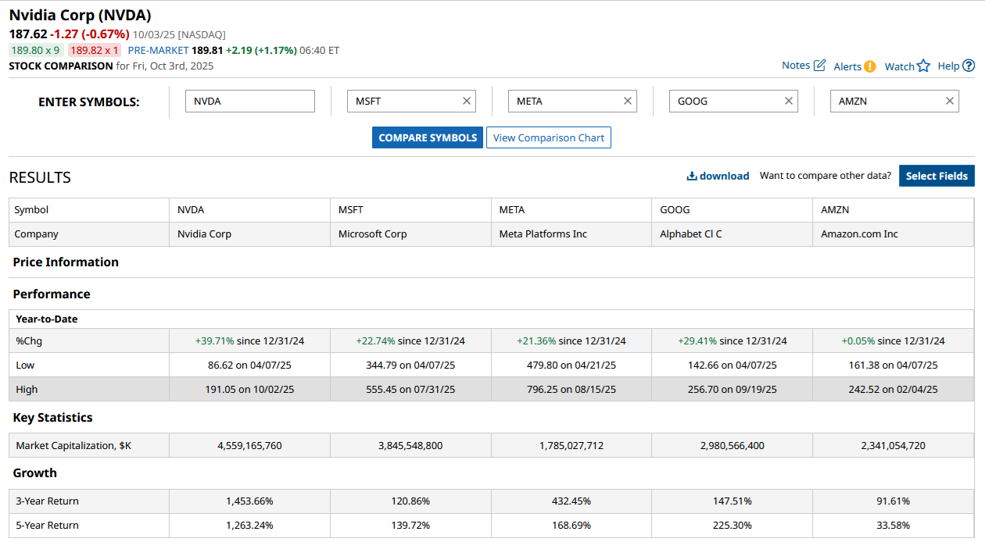
Task: Remove the META symbol using X
Action: pos(628,101)
